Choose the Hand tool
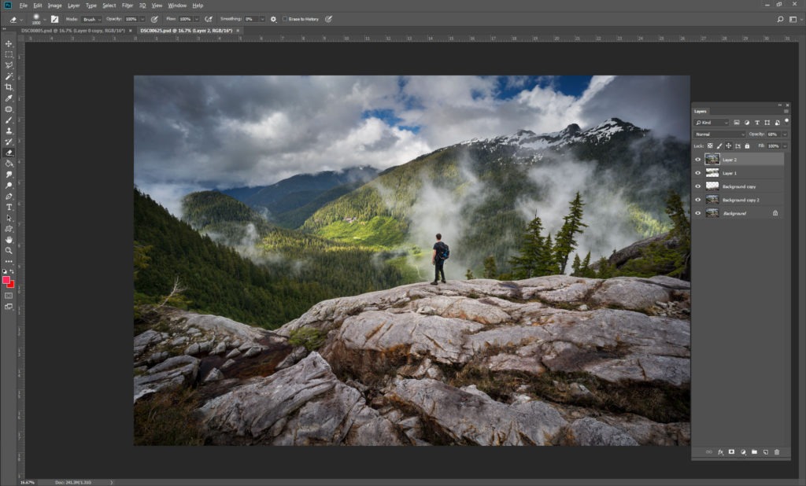806x486 pixels. click(x=9, y=238)
